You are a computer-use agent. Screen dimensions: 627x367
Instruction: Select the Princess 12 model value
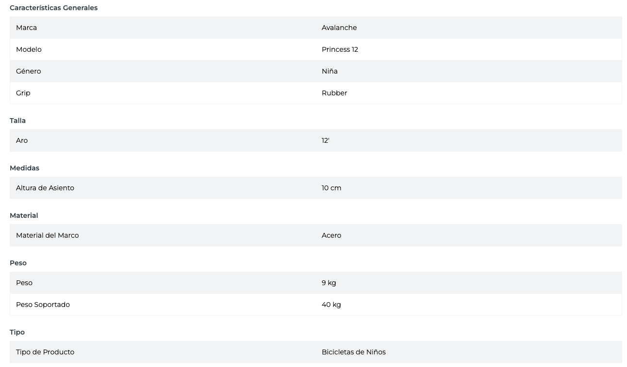tap(340, 49)
